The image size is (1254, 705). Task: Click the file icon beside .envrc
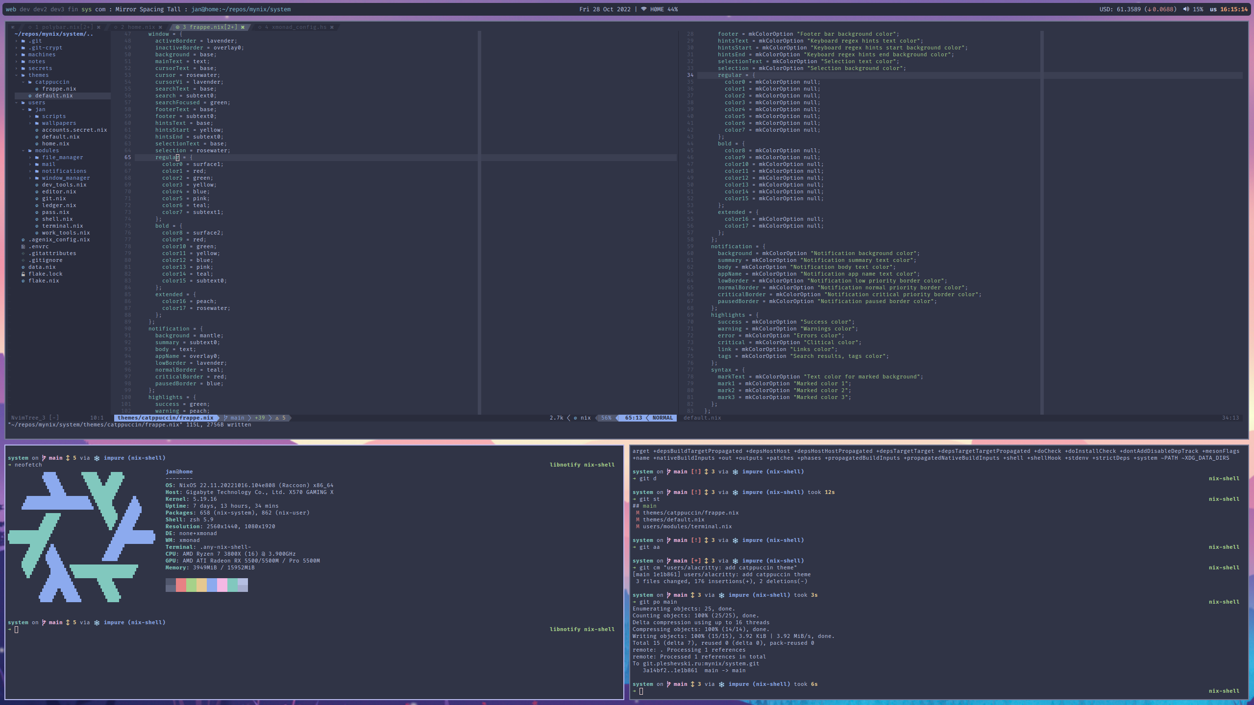pos(23,247)
